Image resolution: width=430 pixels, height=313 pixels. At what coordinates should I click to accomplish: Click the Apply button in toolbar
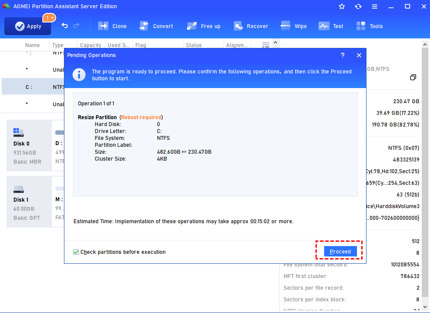coord(28,26)
